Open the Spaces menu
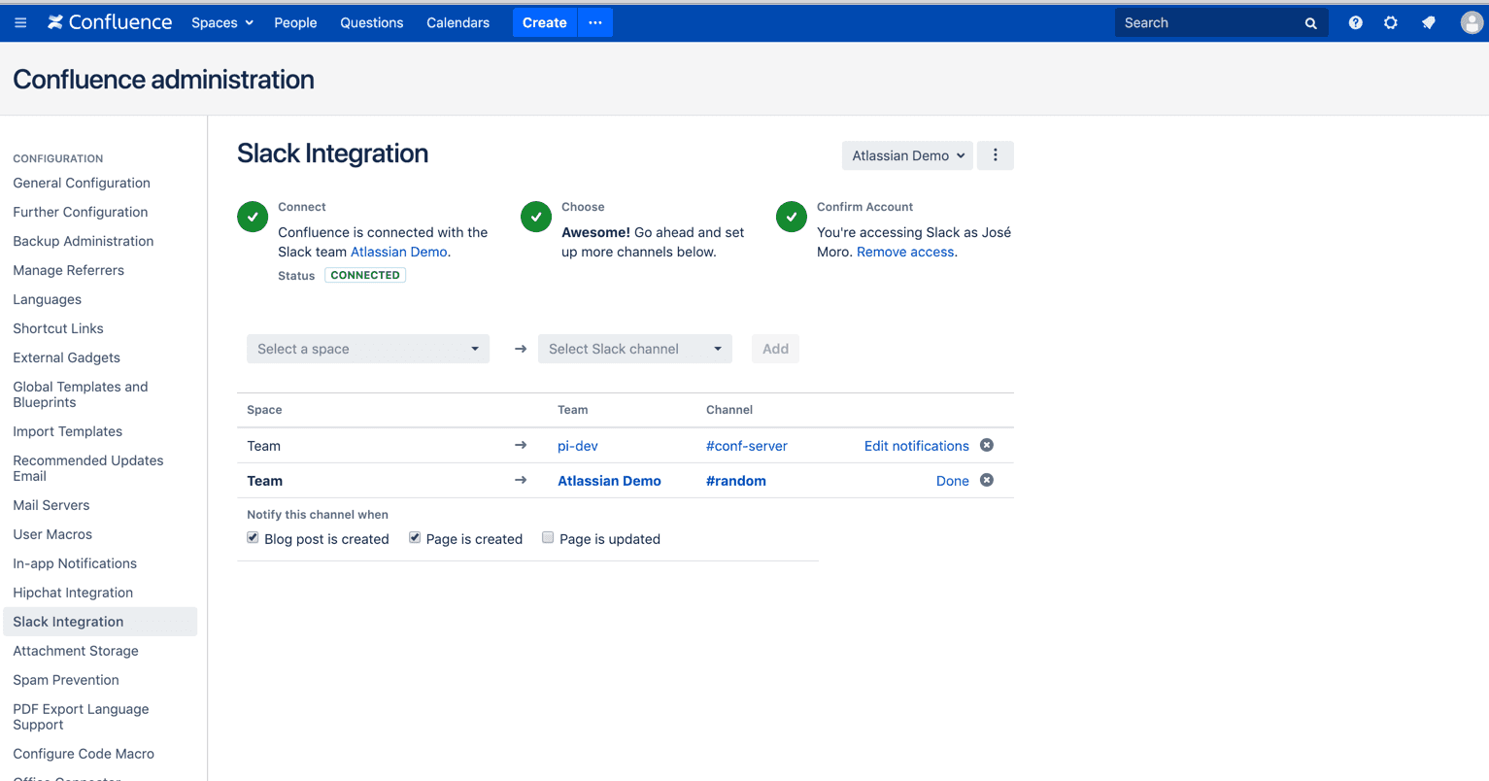 coord(222,22)
